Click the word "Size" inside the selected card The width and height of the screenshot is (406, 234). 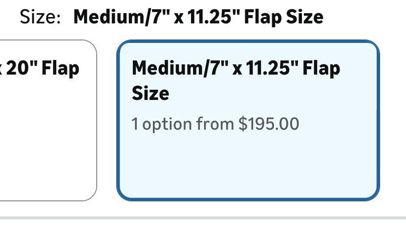click(x=150, y=93)
